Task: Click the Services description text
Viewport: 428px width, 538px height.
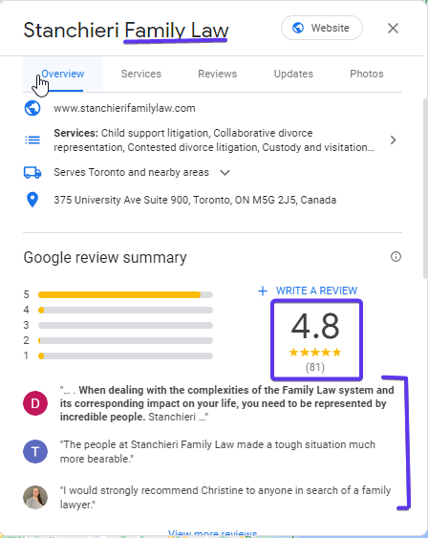Action: click(214, 140)
